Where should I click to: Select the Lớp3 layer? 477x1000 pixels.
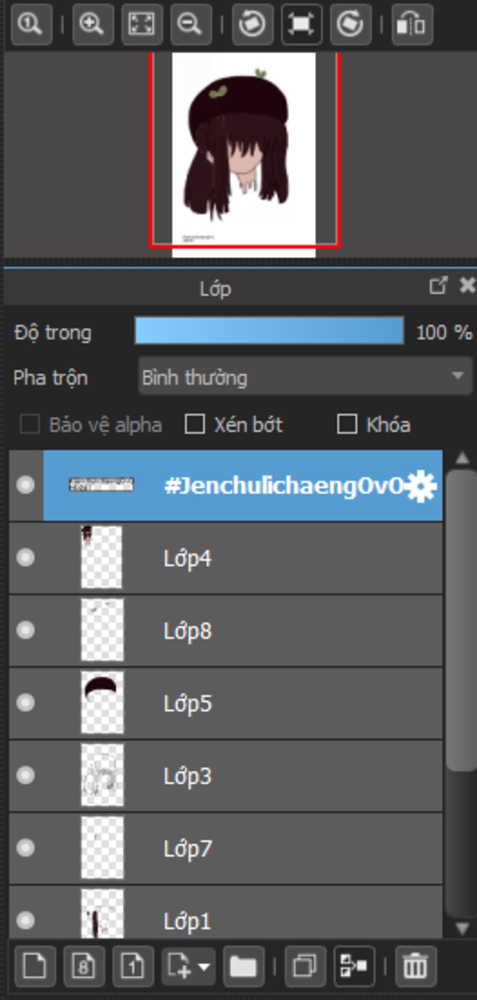226,776
